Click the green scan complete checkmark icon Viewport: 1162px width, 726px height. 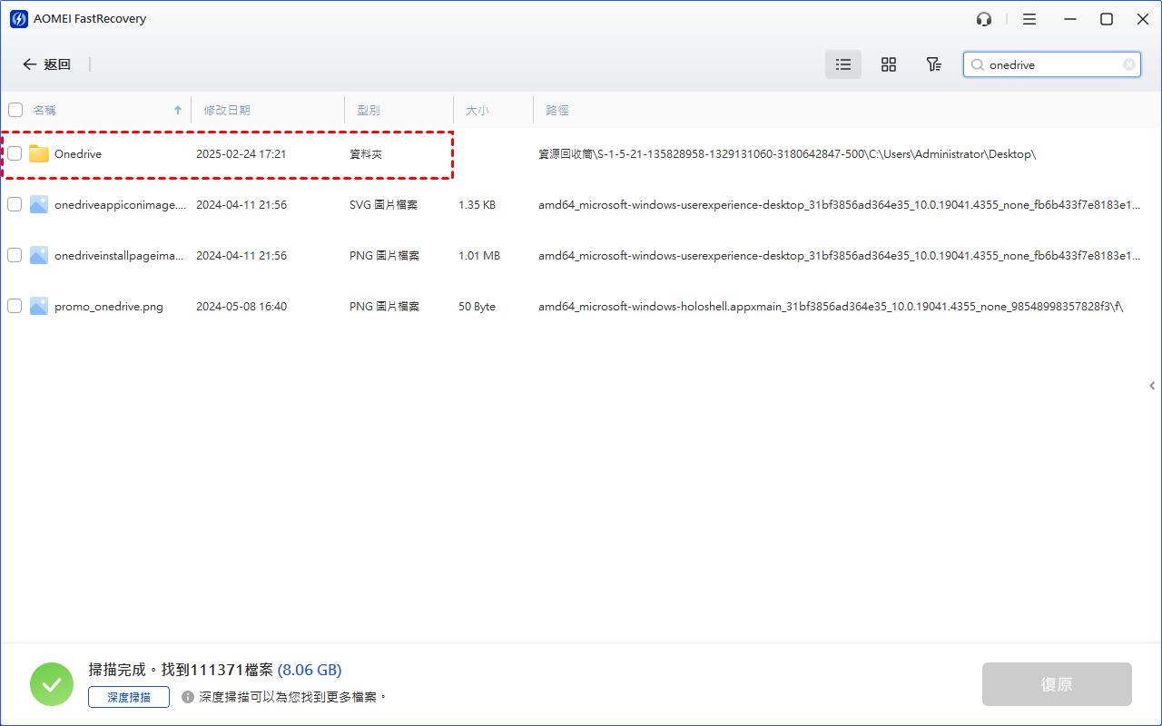point(52,684)
